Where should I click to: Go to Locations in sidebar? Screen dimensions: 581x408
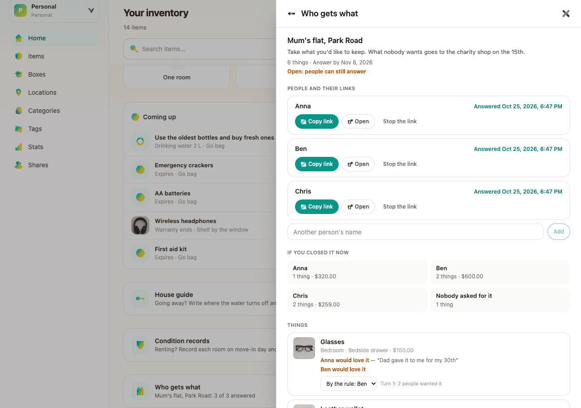coord(54,92)
